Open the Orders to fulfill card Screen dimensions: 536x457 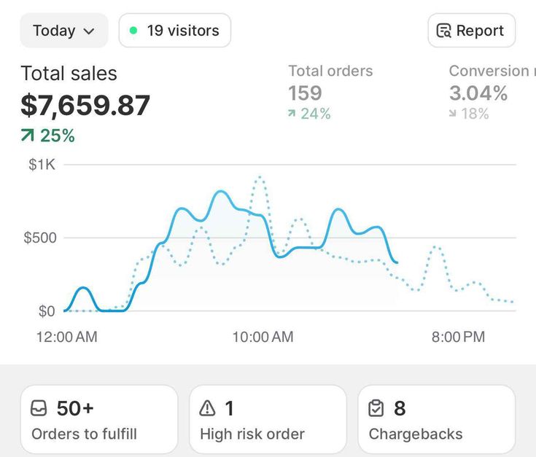point(98,420)
